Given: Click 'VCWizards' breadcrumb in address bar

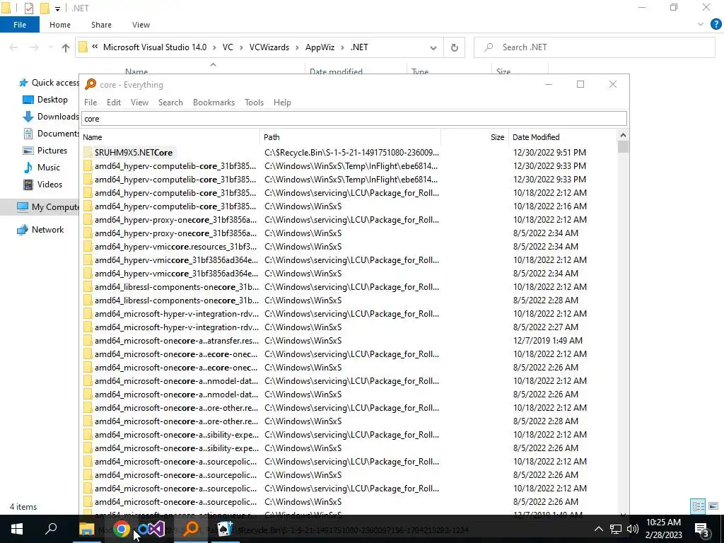Looking at the screenshot, I should [269, 47].
